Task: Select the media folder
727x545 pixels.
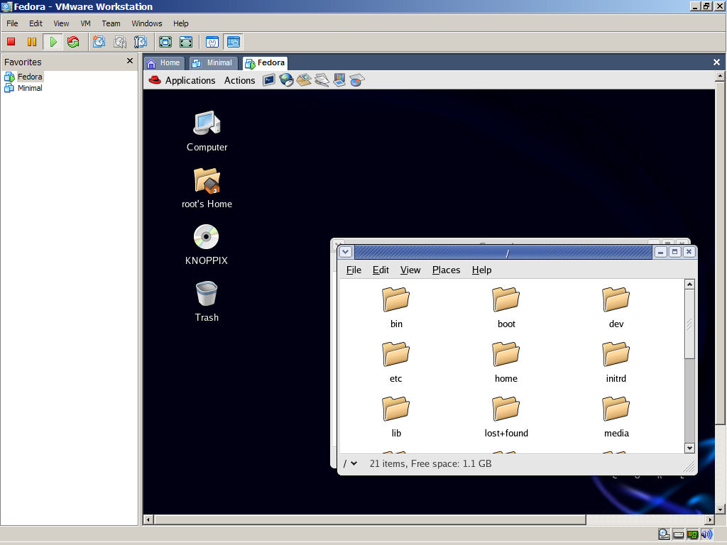Action: point(616,417)
